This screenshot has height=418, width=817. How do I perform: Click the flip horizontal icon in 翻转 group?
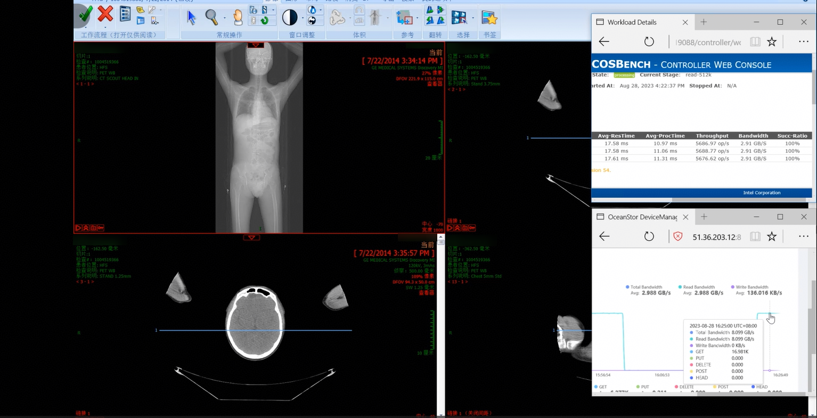click(430, 10)
